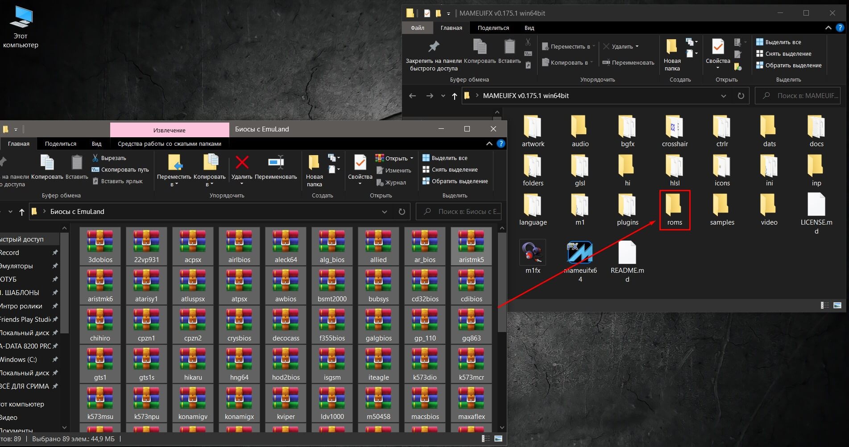Open address bar dropdown in MAMEUIFX window
Image resolution: width=849 pixels, height=447 pixels.
click(724, 96)
